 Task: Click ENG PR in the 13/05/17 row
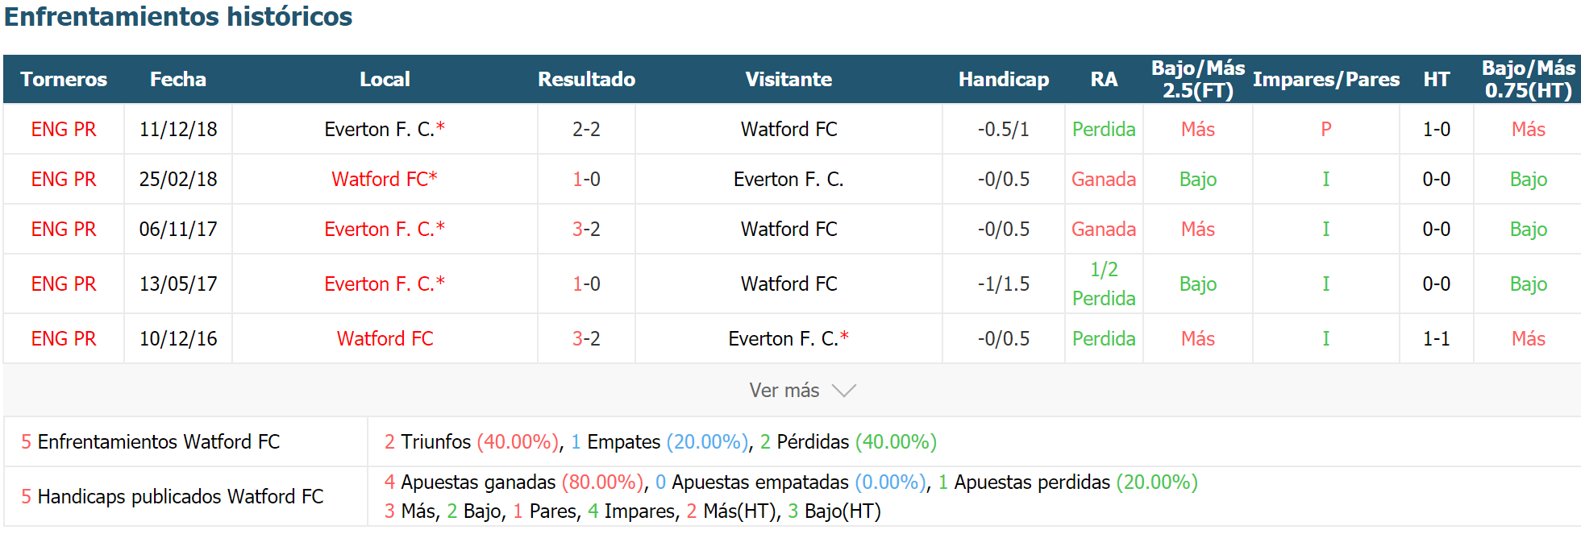(x=64, y=284)
